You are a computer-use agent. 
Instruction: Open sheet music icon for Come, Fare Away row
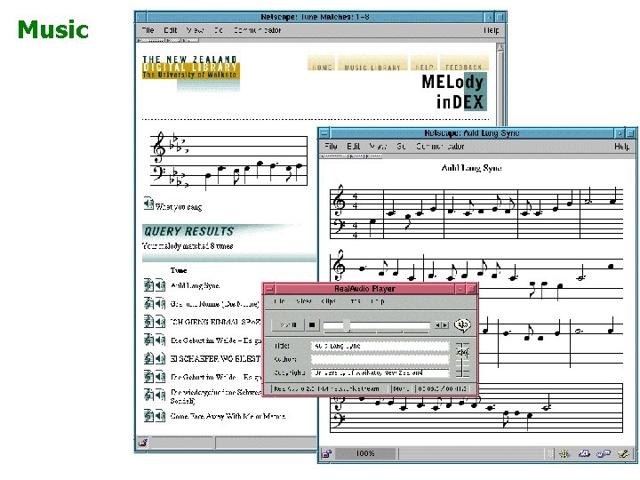coord(148,416)
